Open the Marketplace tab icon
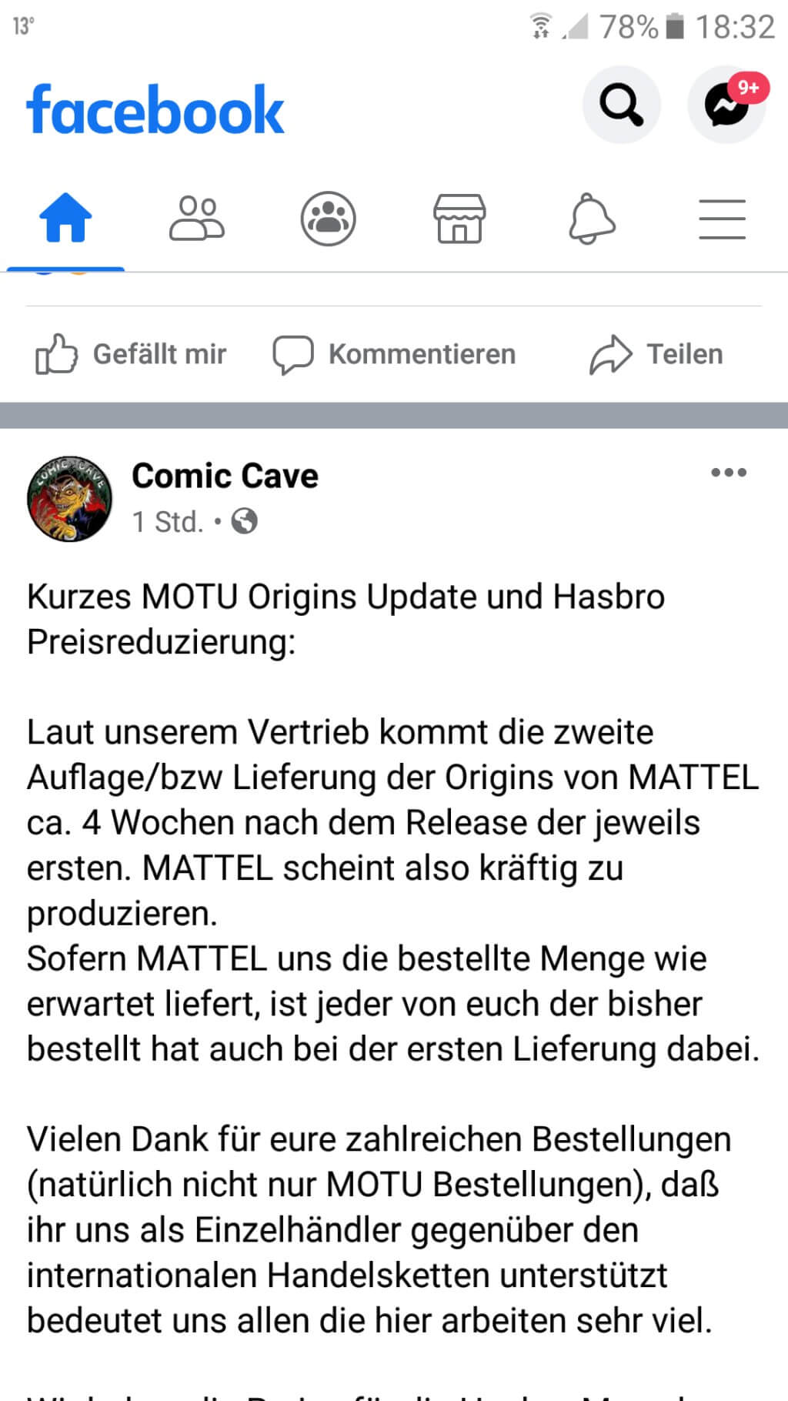The width and height of the screenshot is (788, 1401). (459, 219)
